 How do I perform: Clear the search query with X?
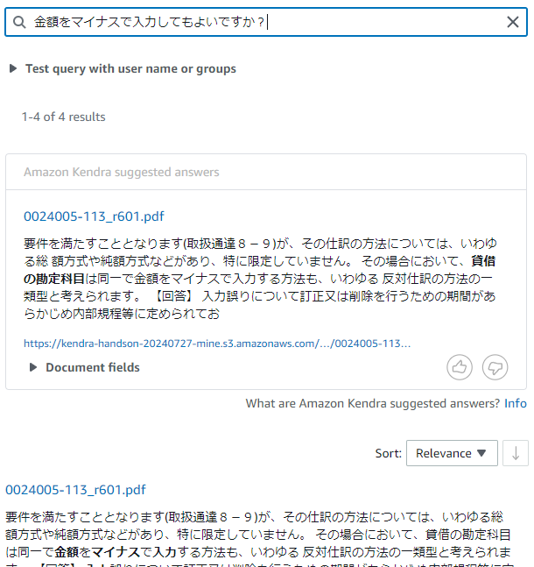pos(513,22)
